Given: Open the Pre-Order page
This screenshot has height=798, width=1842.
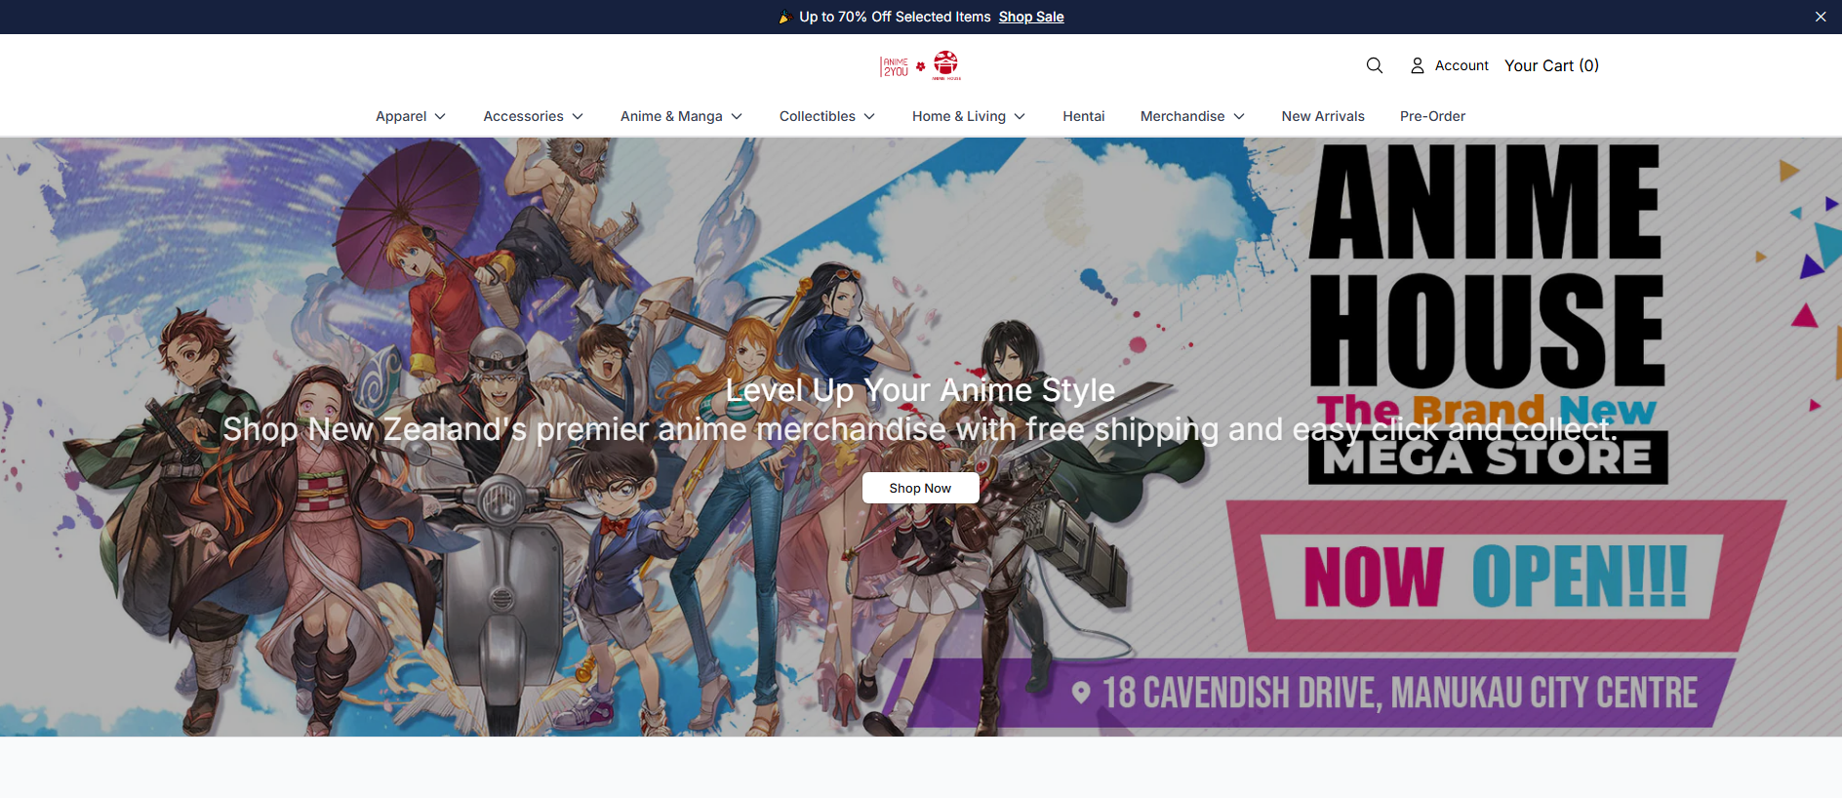Looking at the screenshot, I should click(x=1432, y=116).
